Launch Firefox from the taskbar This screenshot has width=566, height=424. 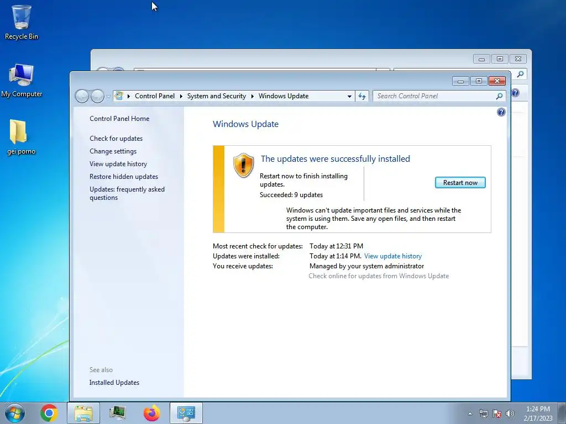151,413
